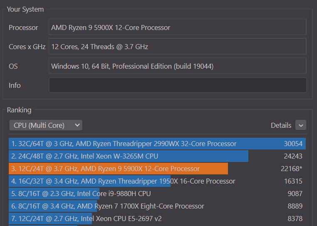
Task: Click the score value 30054
Action: [x=293, y=144]
